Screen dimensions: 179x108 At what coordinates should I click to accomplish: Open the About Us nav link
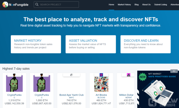click(146, 4)
